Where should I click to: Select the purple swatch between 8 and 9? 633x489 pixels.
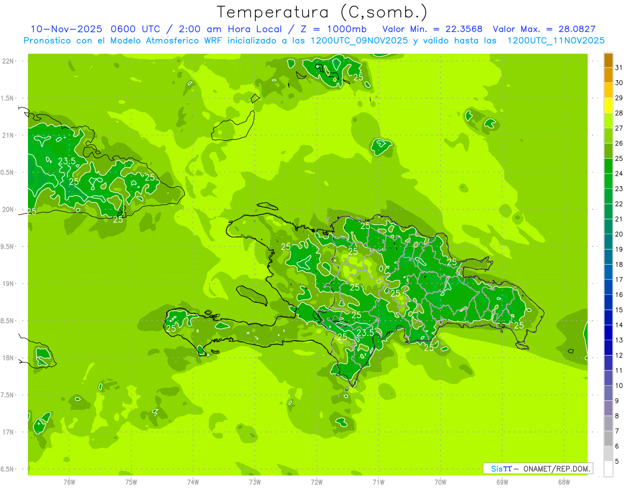[x=608, y=408]
